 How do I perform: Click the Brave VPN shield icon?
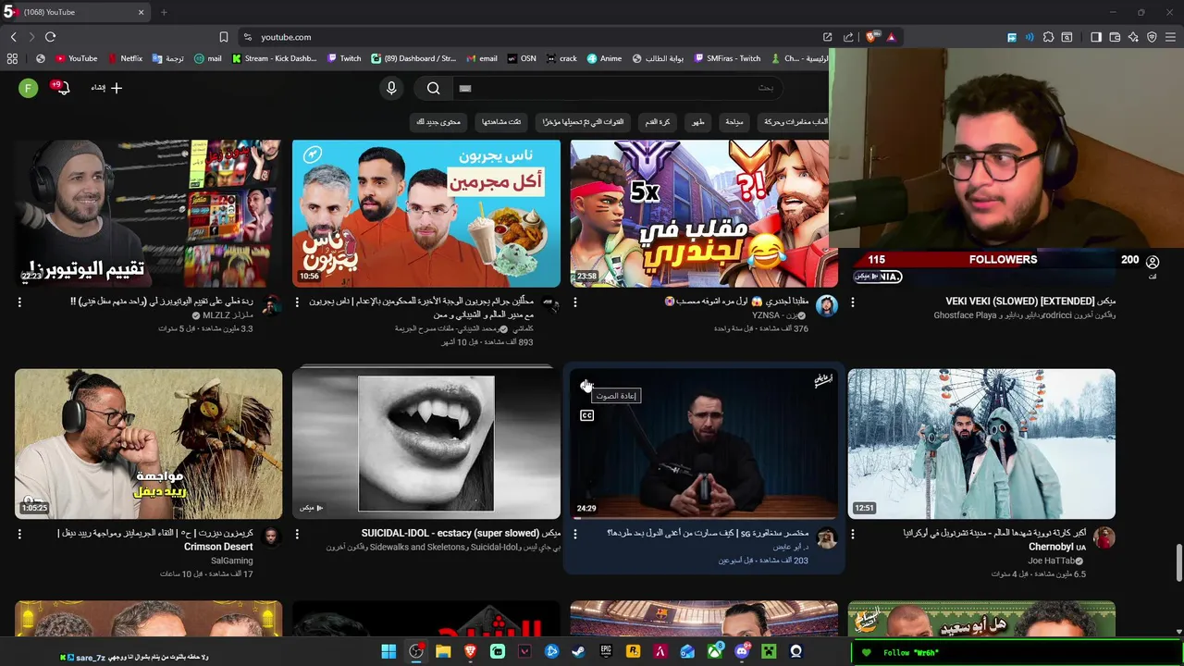(x=1152, y=37)
